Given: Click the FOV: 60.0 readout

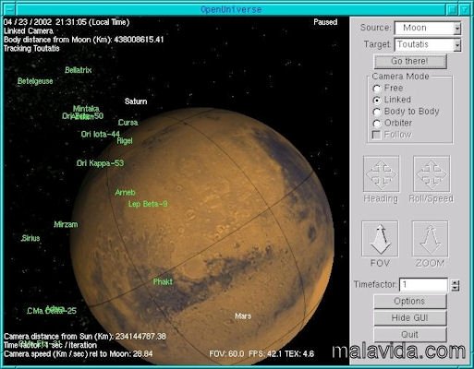Looking at the screenshot, I should coord(226,354).
